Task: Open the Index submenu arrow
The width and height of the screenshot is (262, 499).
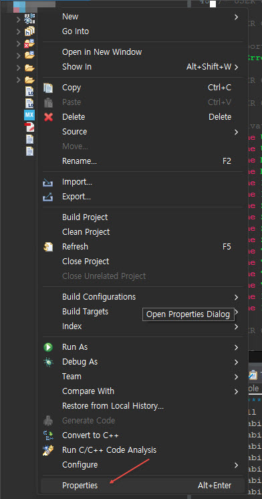Action: coord(236,326)
